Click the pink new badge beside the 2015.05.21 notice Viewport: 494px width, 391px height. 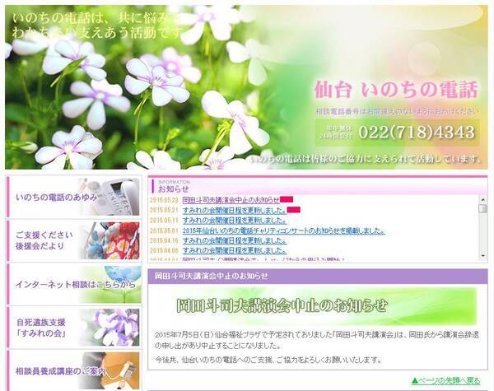pos(294,210)
